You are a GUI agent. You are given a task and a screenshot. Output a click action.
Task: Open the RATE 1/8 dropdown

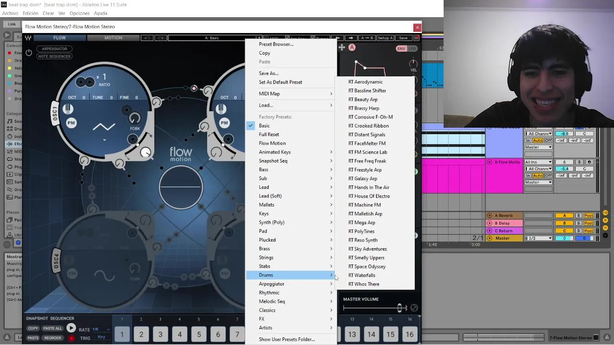[x=101, y=329]
